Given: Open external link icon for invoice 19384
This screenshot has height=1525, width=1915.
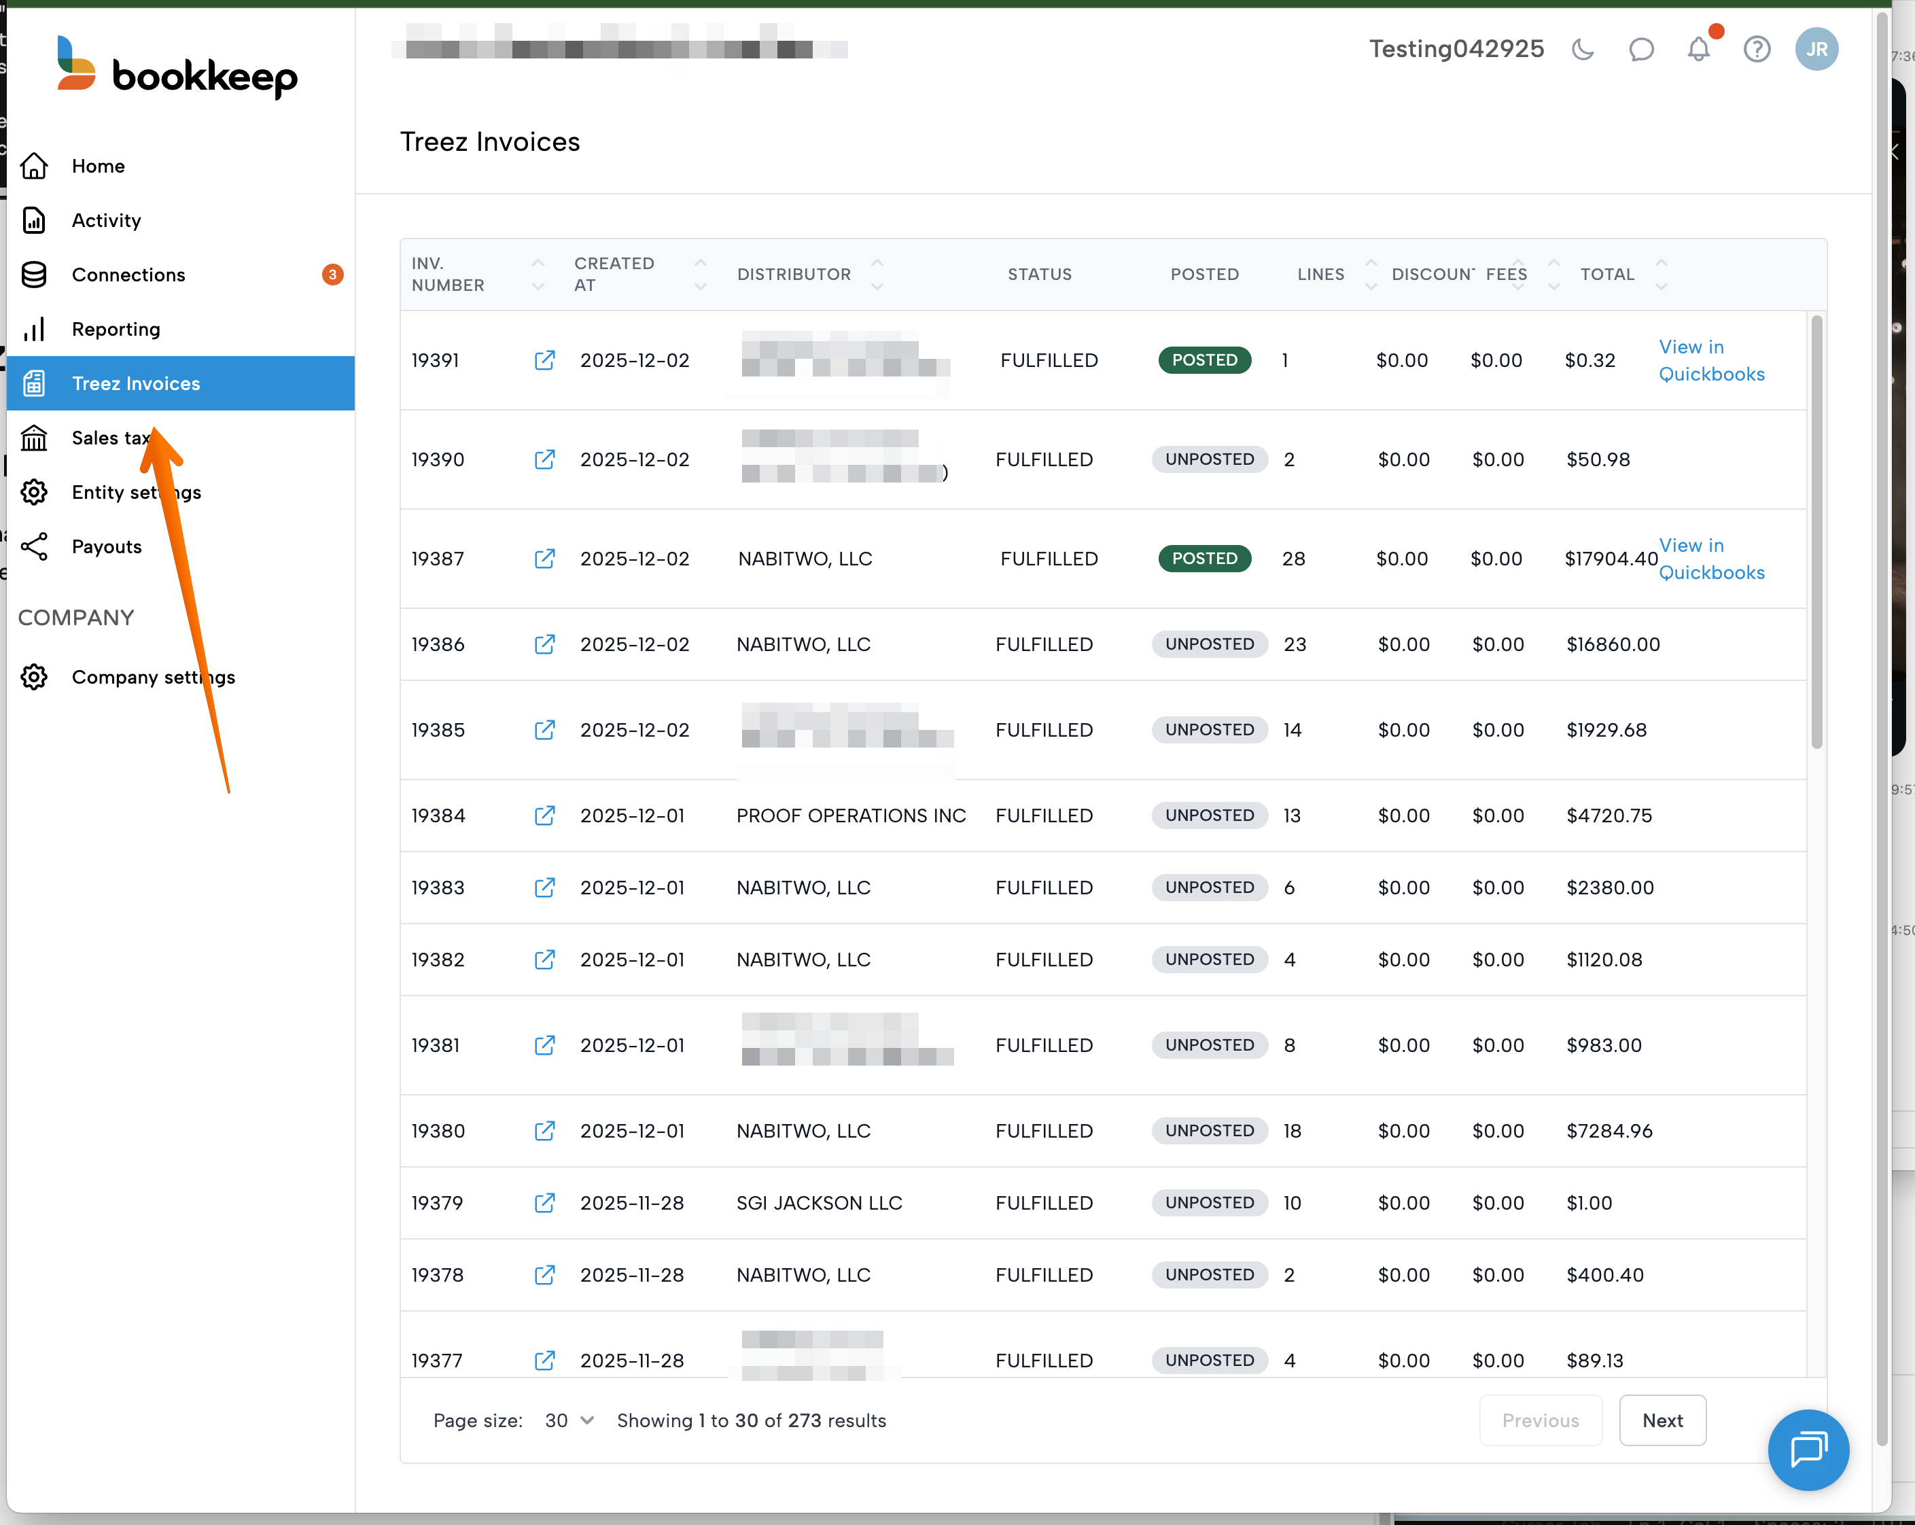Looking at the screenshot, I should coord(544,816).
